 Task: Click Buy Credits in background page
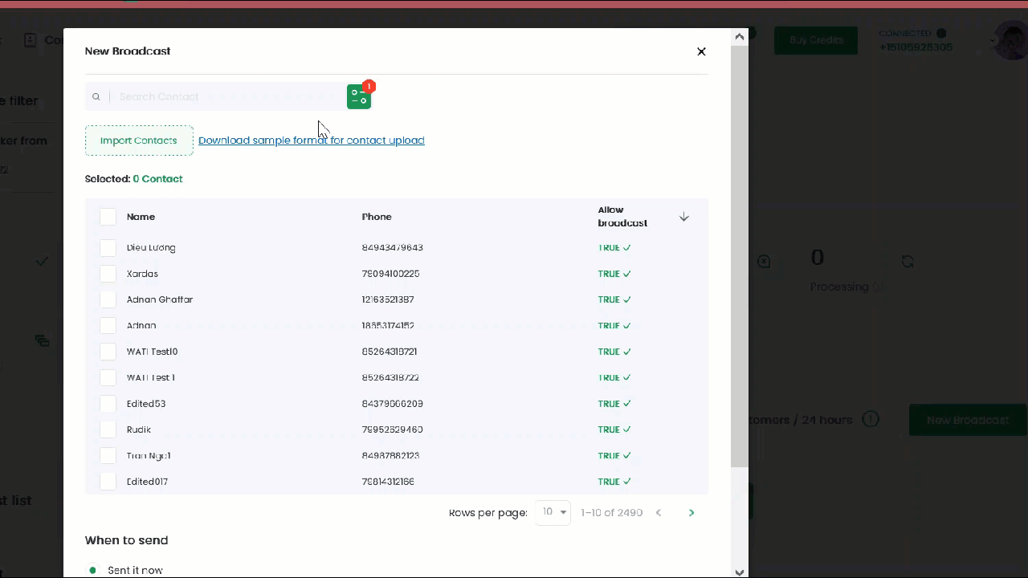point(816,40)
